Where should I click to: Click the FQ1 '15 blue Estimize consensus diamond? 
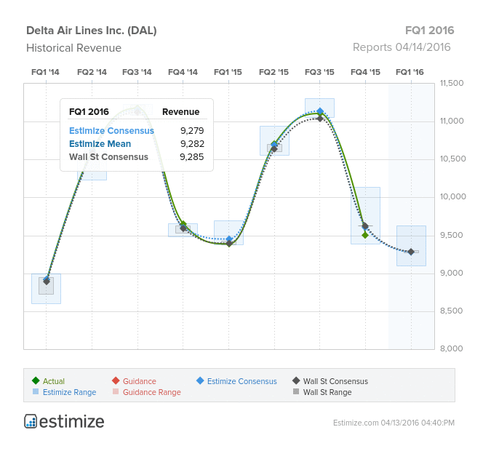(x=229, y=239)
